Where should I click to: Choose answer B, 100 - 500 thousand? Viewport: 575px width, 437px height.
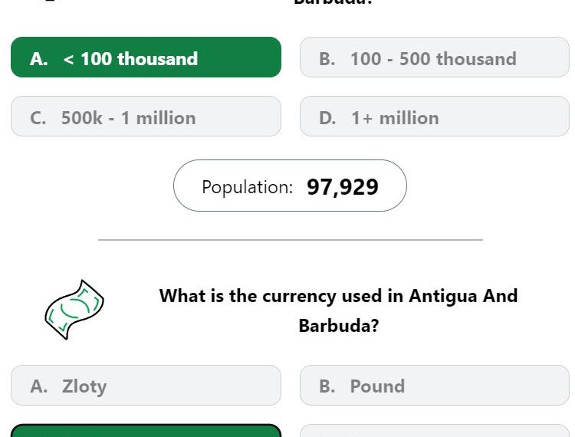(435, 58)
